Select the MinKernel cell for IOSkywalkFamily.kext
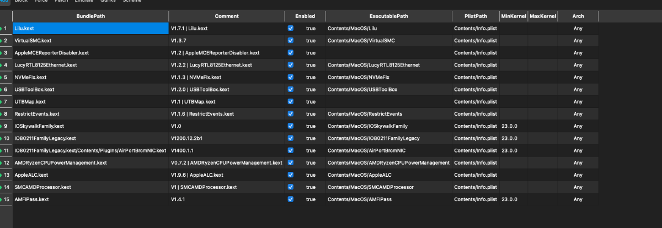 (x=513, y=126)
